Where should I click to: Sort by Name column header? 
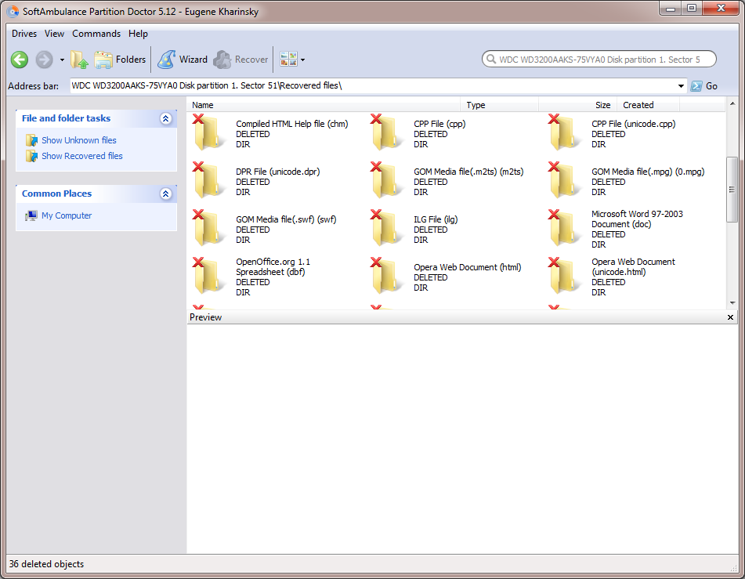coord(324,105)
